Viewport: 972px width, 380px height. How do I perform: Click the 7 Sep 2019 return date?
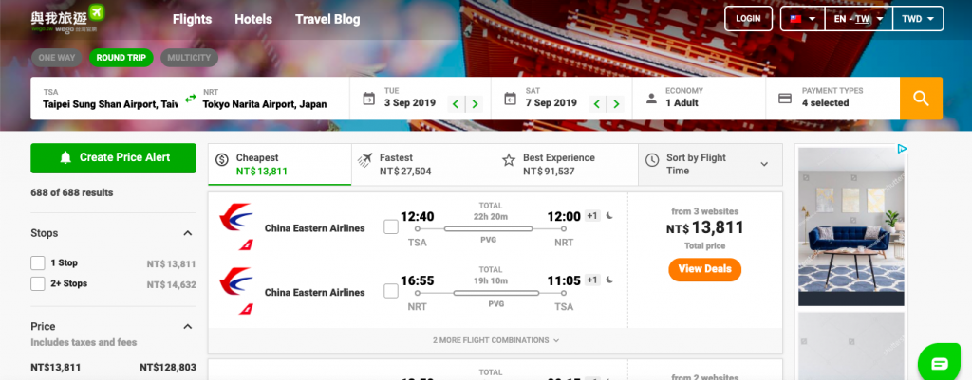coord(551,103)
